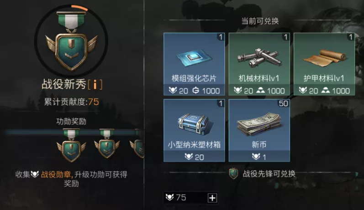Choose the 护甲材料lv1 scroll item

pos(324,64)
